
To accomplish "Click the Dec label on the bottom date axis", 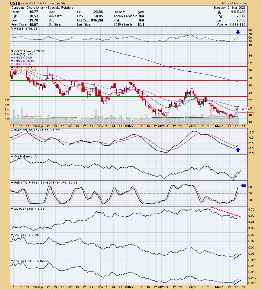I will tap(131, 287).
